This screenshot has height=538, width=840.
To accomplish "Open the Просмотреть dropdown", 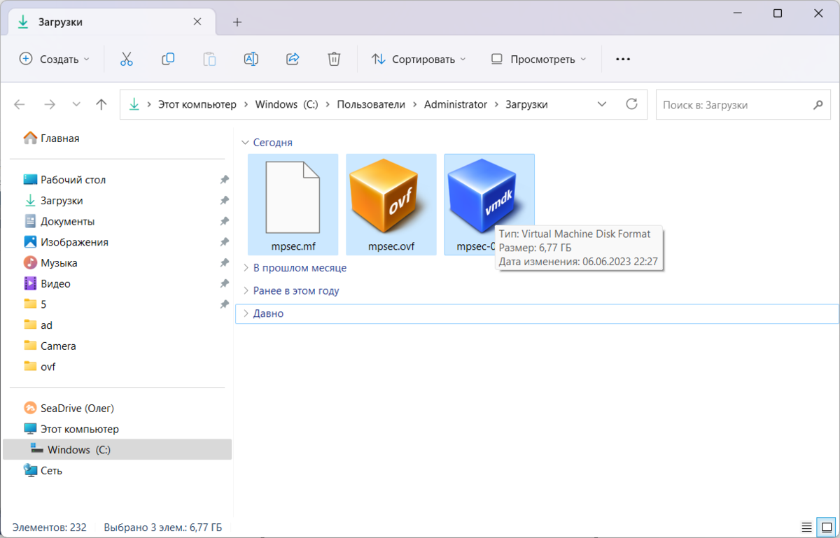I will click(538, 59).
